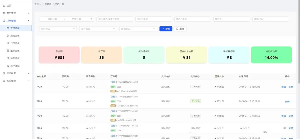Viewport: 300px width, 139px height.
Task: Open 详情 for order D007
Action: point(283,116)
